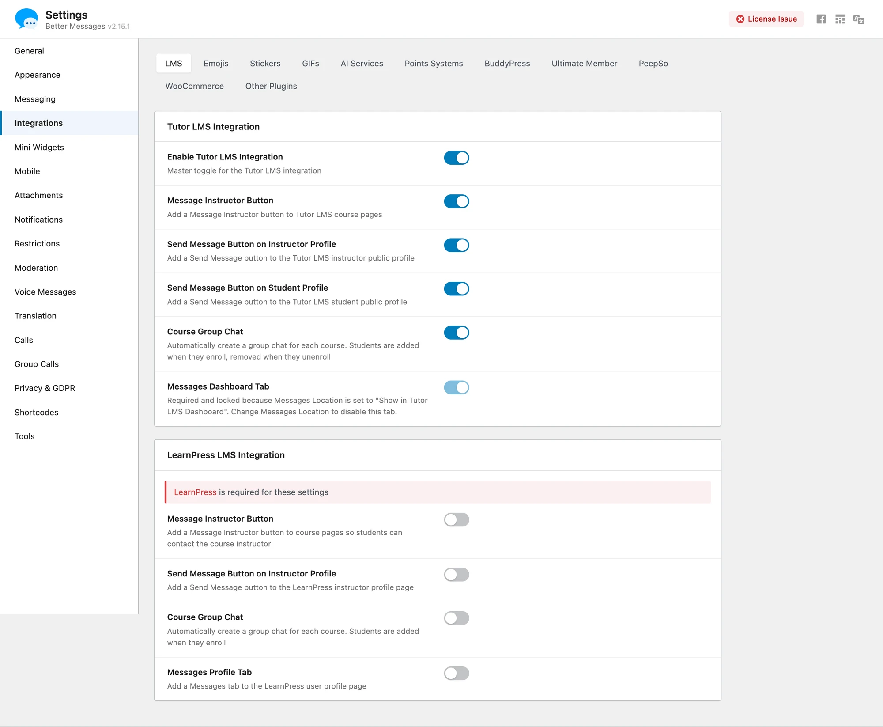Toggle Enable Tutor LMS Integration switch
The image size is (883, 727).
pyautogui.click(x=457, y=158)
